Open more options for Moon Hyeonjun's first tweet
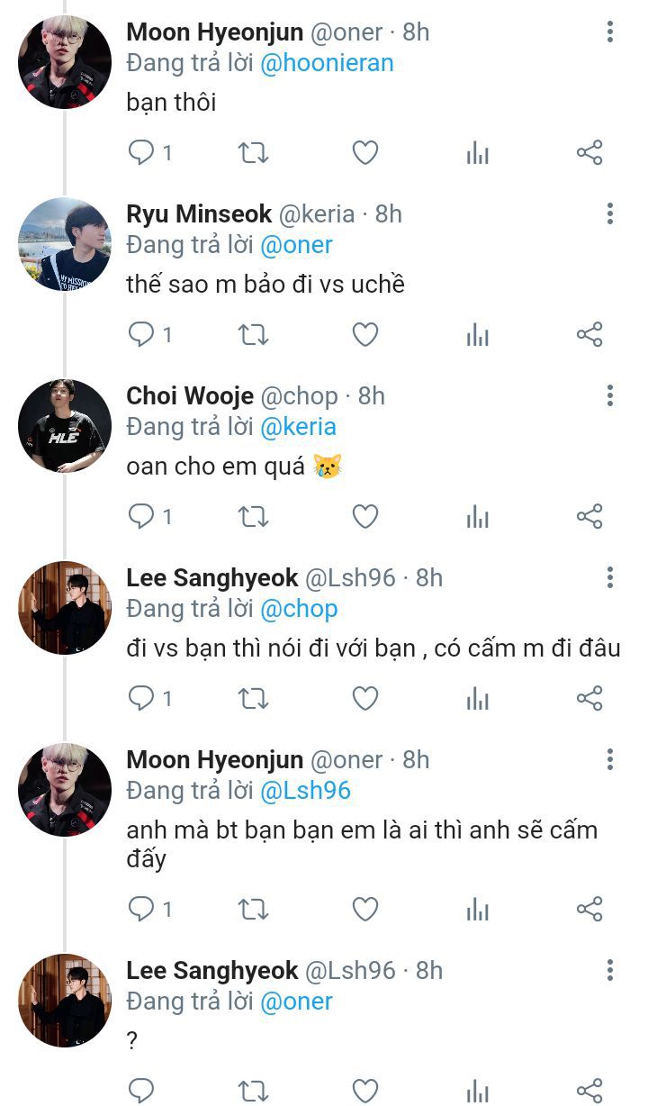 pyautogui.click(x=609, y=33)
